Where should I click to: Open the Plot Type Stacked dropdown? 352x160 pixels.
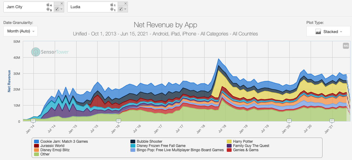[328, 31]
